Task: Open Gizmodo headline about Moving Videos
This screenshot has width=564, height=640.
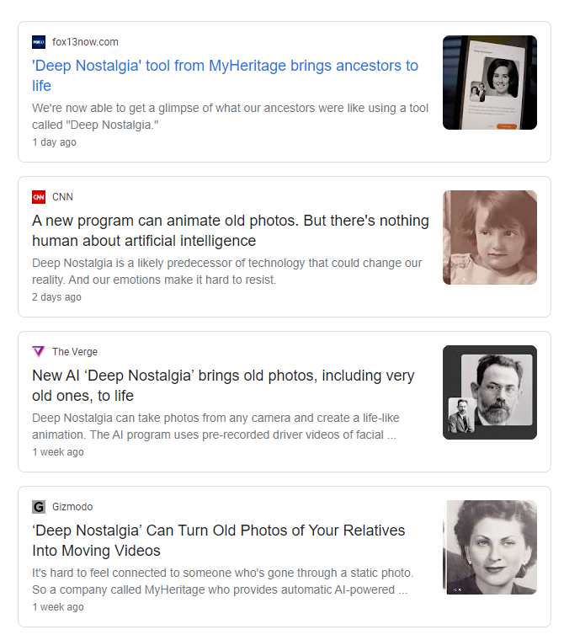Action: [219, 541]
